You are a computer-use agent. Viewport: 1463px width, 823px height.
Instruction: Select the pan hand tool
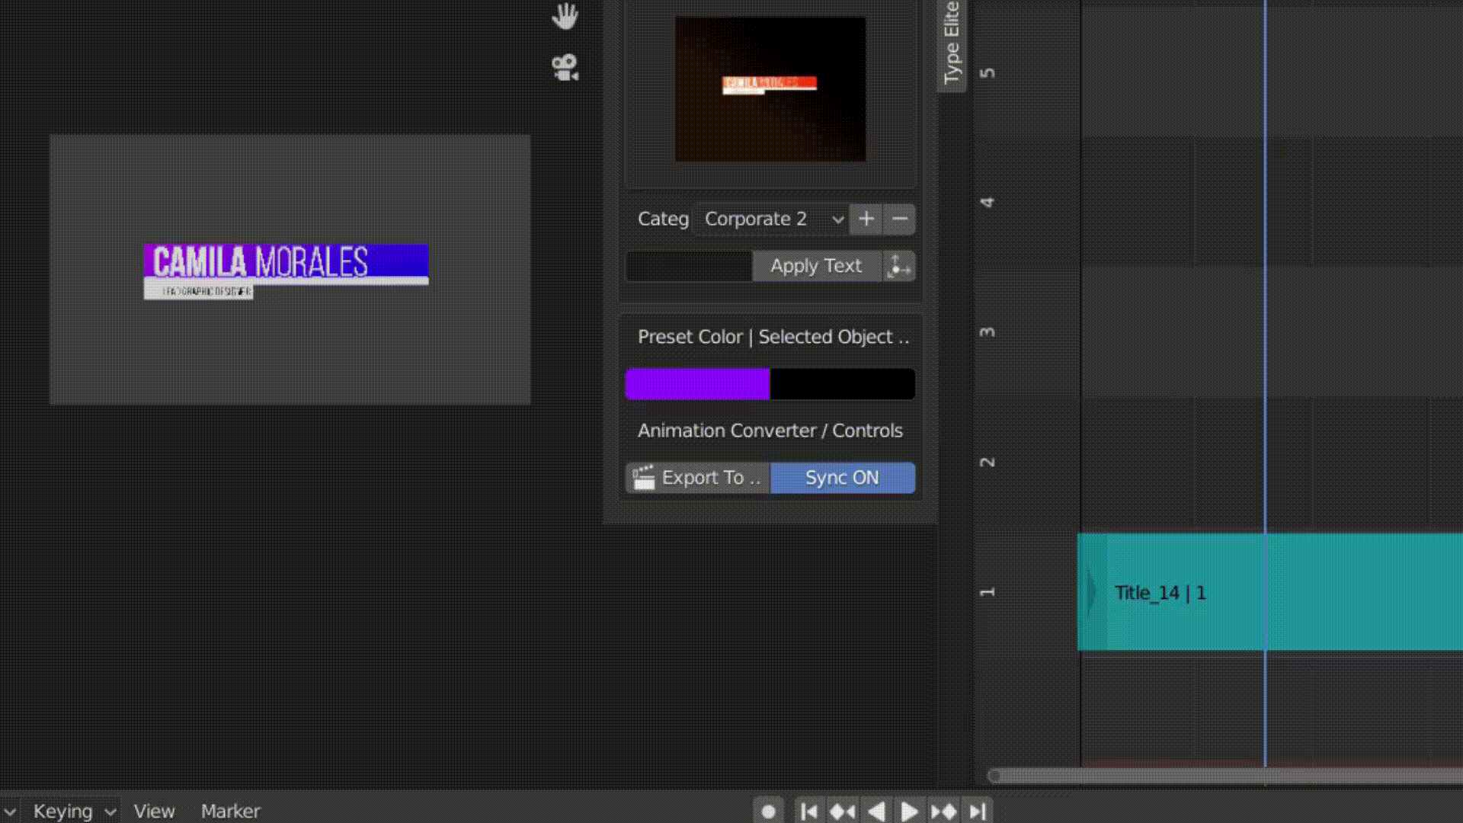pos(565,16)
